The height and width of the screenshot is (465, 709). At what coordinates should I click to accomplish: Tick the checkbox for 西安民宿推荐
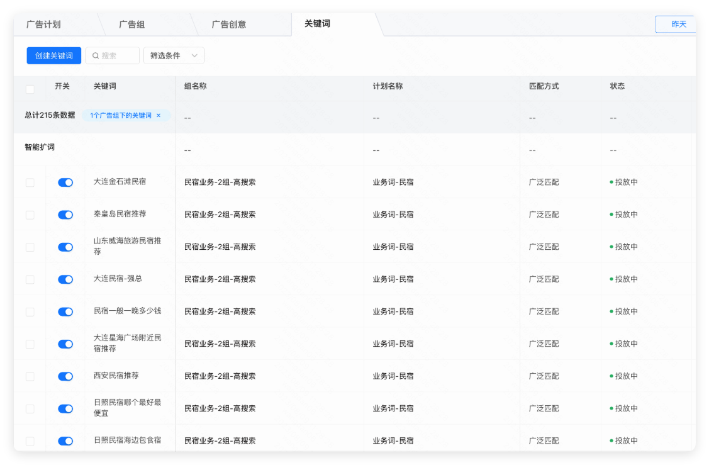tap(30, 376)
